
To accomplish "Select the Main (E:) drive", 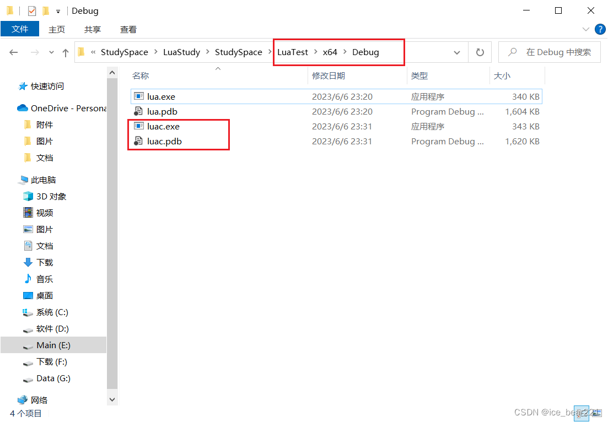I will (x=52, y=345).
